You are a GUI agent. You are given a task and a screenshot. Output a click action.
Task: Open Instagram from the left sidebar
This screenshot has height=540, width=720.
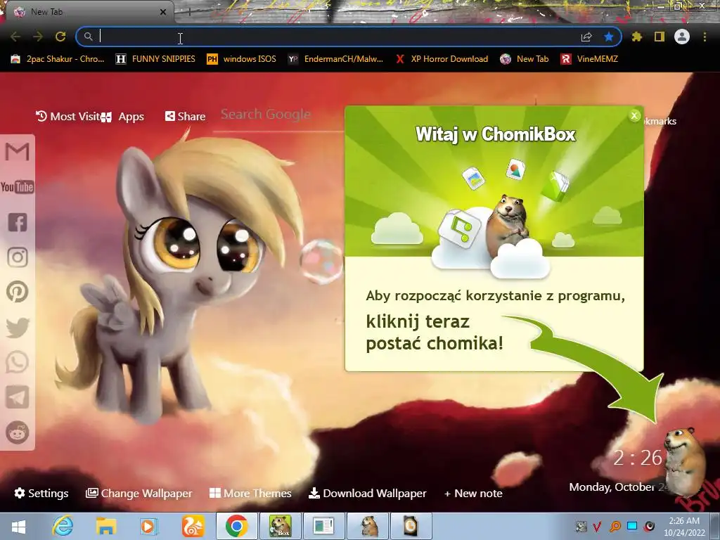coord(18,257)
